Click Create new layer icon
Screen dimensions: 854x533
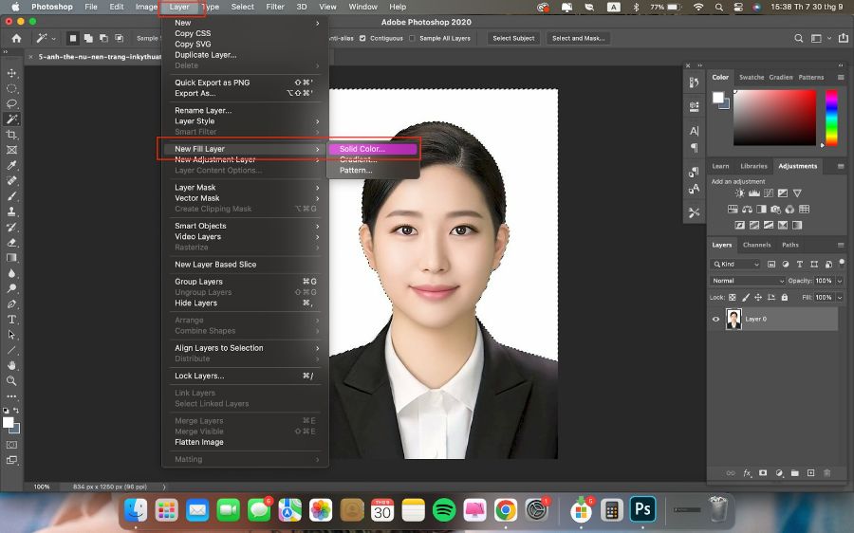click(811, 473)
